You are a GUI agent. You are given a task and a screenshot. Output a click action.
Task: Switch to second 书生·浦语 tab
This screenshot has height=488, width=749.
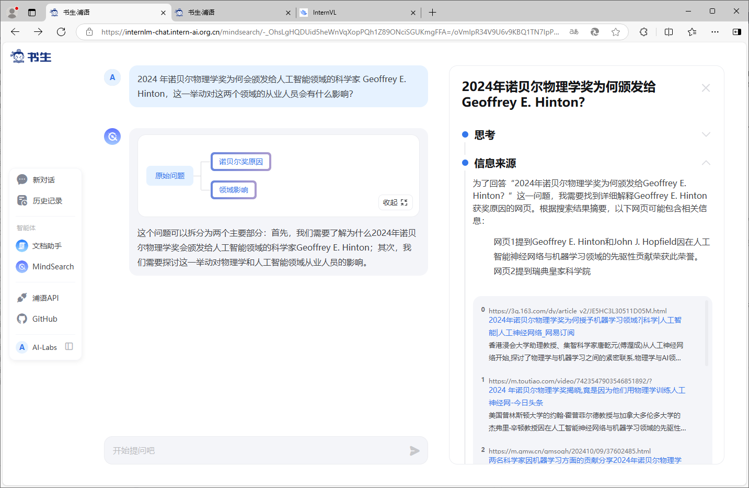(234, 13)
